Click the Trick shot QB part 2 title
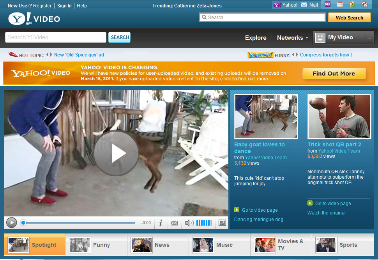Screen dimensions: 378x260 (334, 144)
